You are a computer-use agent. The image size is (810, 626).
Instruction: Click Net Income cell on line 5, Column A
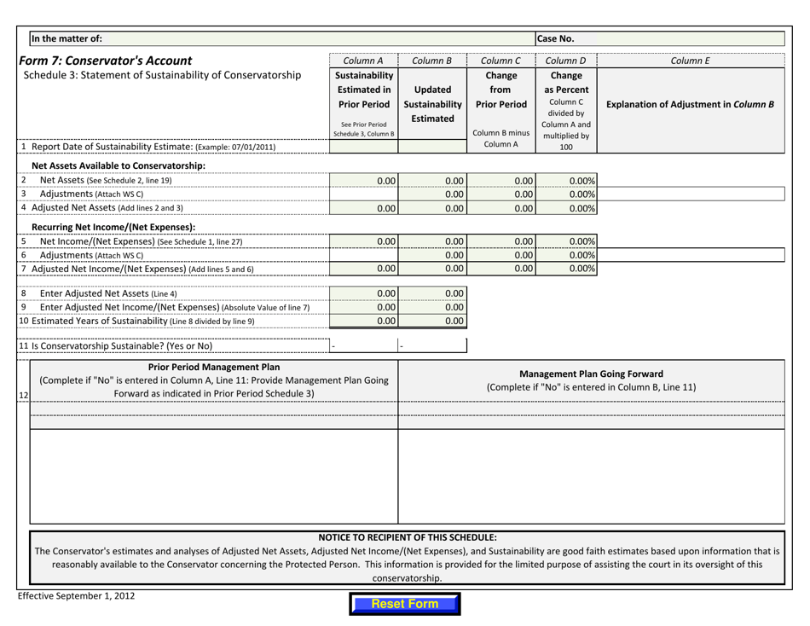click(364, 241)
